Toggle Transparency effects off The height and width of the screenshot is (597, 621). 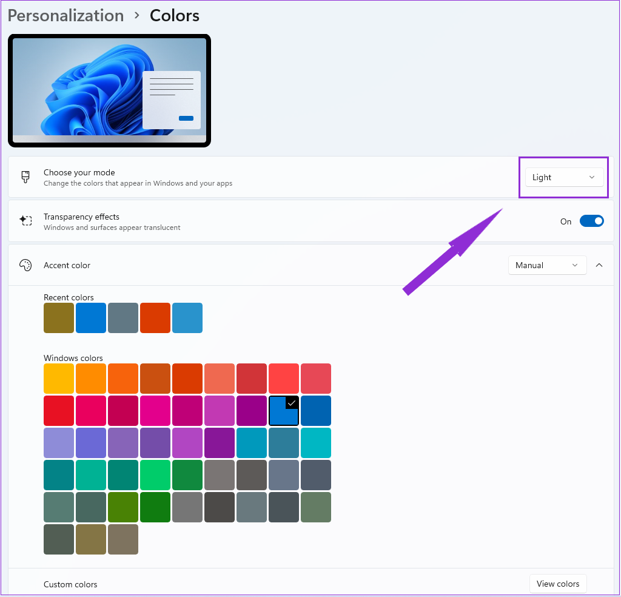(592, 221)
